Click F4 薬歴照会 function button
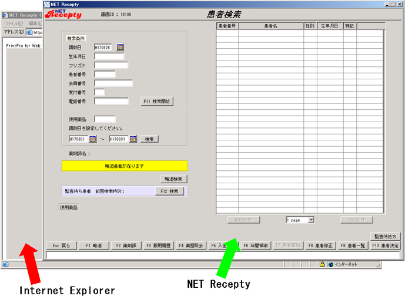This screenshot has height=296, width=405. (191, 245)
